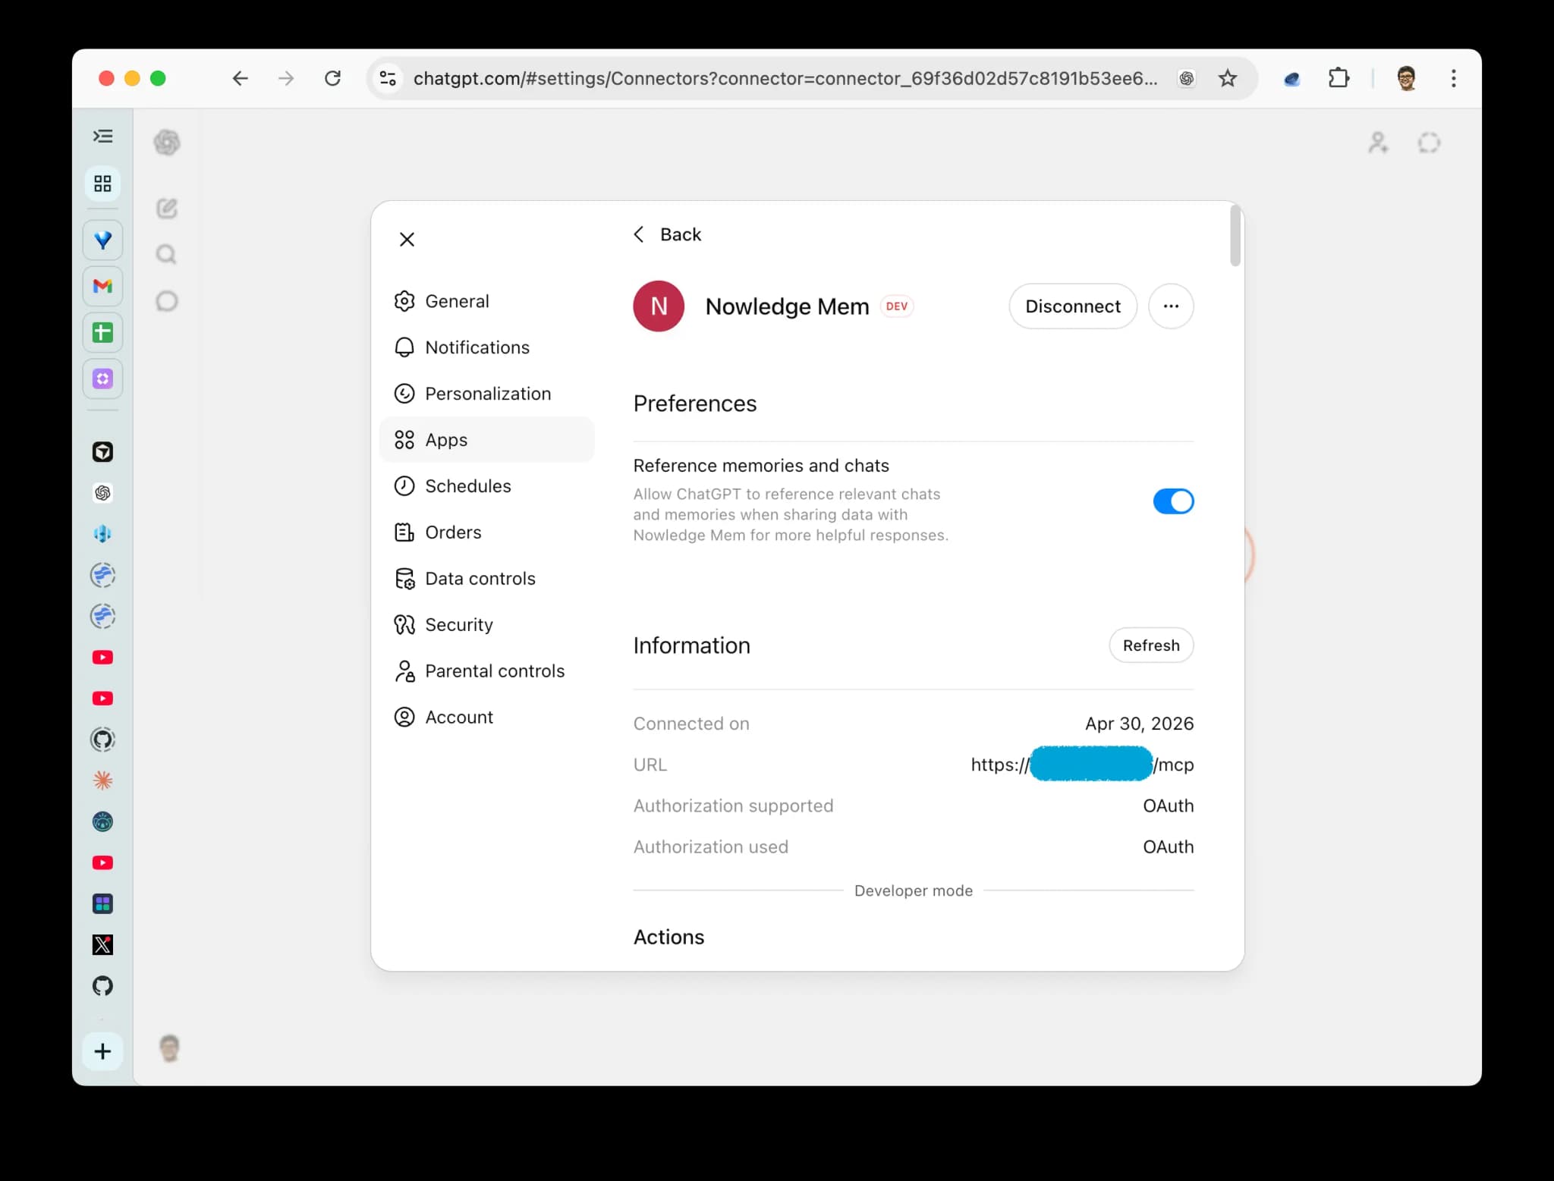
Task: Disconnect the Nowledge Mem connector
Action: (x=1072, y=306)
